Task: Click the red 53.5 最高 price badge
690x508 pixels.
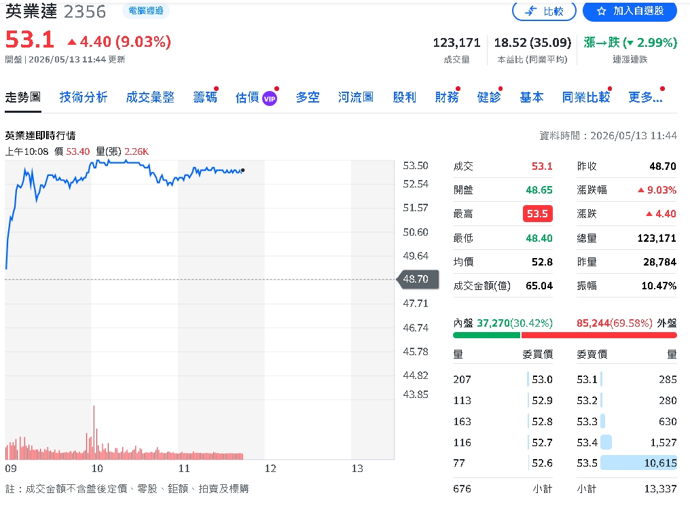Action: point(537,214)
